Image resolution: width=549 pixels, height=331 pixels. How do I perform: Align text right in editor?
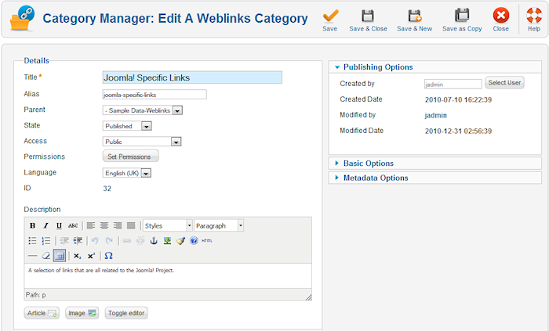tap(118, 225)
